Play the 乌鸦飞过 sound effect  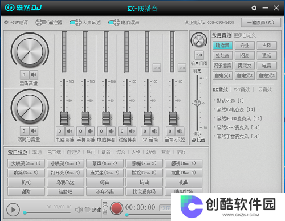pyautogui.click(x=66, y=182)
